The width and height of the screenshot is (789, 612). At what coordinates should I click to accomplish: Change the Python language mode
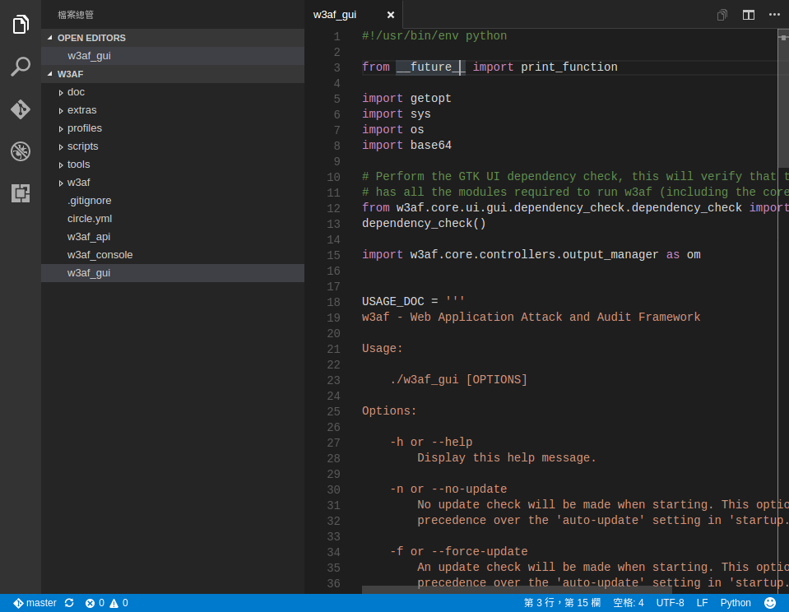pos(736,603)
